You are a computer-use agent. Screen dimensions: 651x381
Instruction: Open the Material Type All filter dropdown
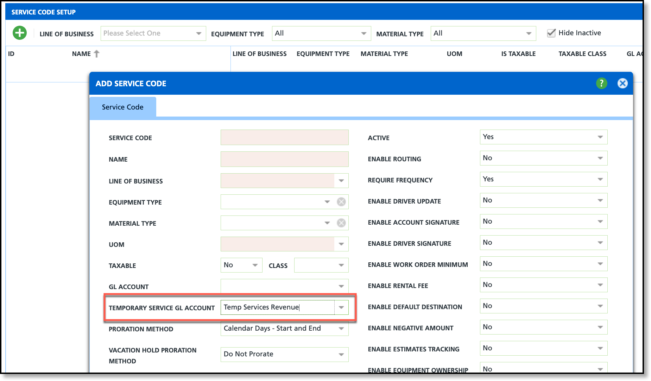pos(483,33)
